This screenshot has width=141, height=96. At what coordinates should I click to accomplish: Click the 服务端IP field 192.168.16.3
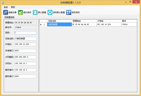point(25,70)
